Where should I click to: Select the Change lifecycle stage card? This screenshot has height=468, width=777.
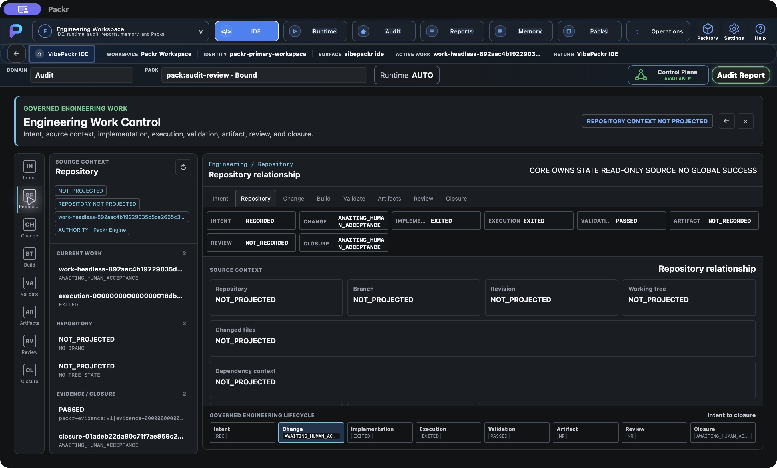311,432
